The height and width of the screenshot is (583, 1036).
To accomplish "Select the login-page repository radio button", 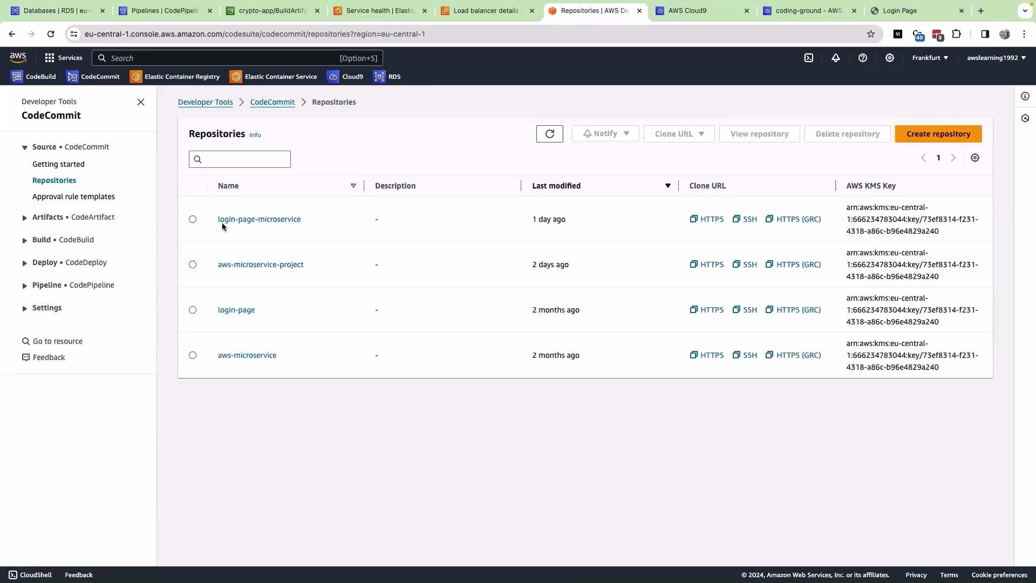I will (x=193, y=310).
